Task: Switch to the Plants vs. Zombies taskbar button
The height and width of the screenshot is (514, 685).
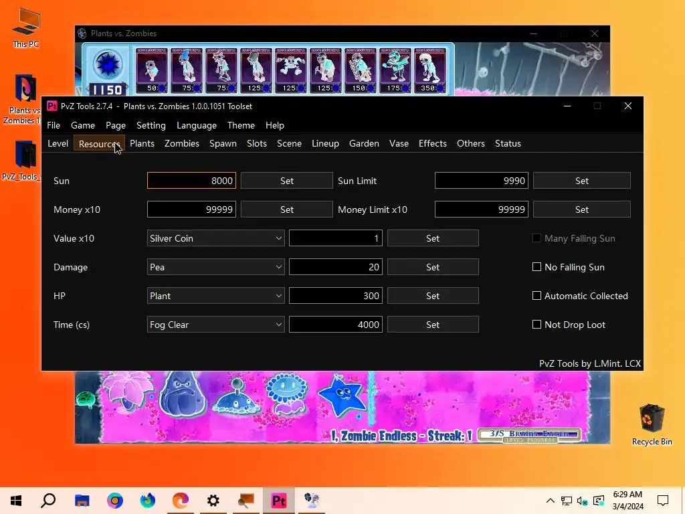Action: pyautogui.click(x=312, y=501)
